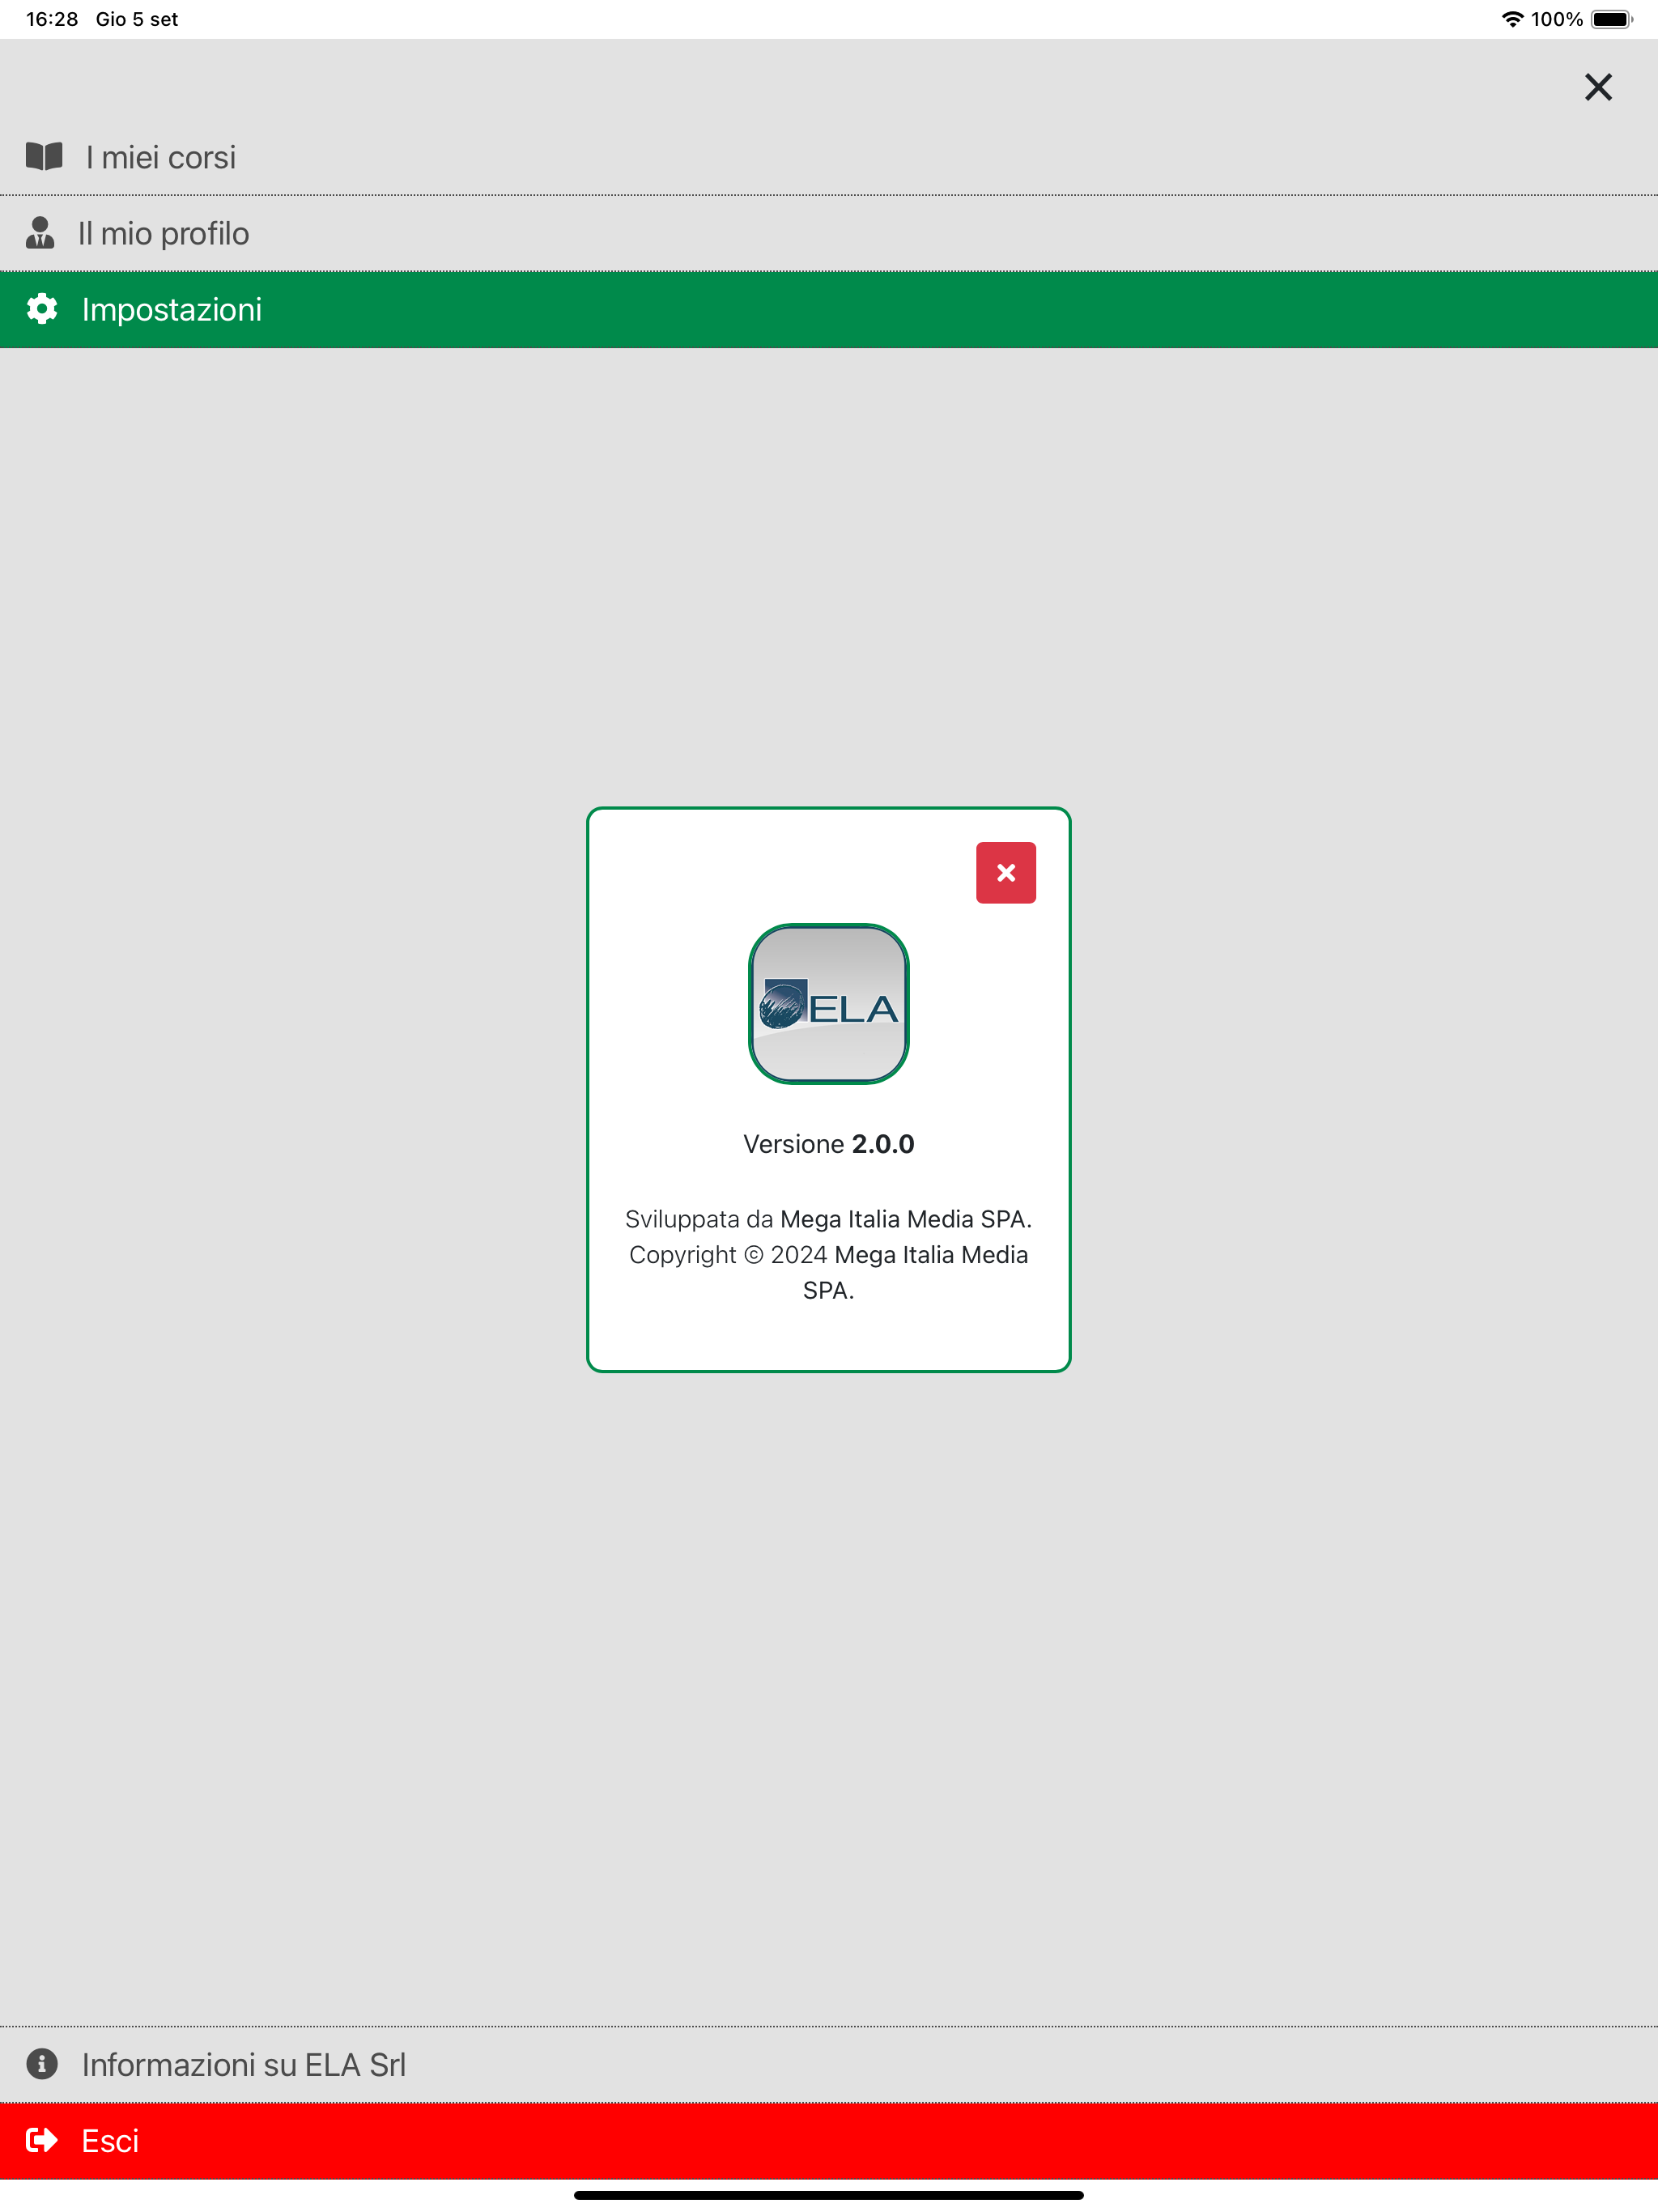The image size is (1658, 2212).
Task: Dismiss version dialog with red X button
Action: 1005,873
